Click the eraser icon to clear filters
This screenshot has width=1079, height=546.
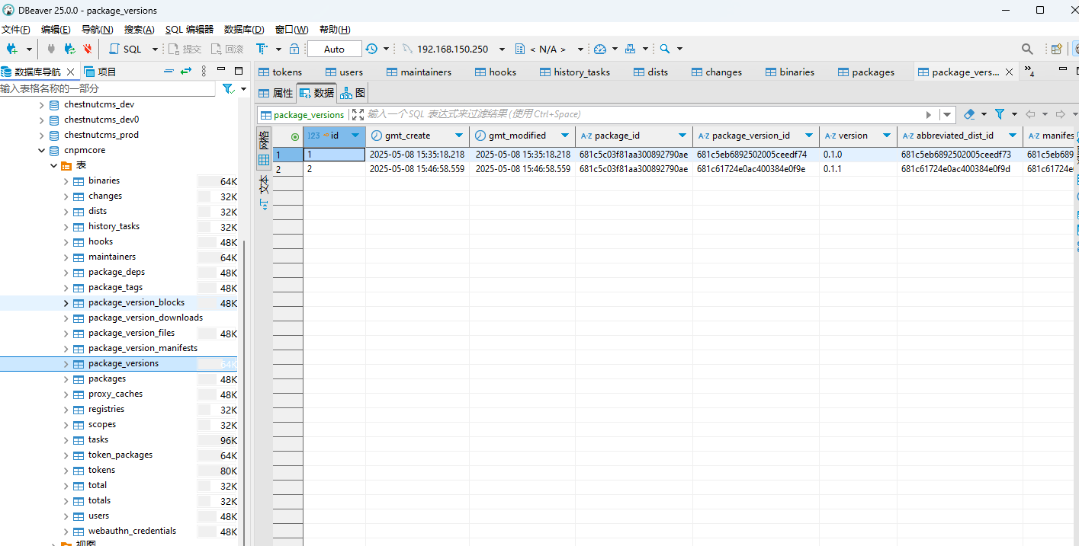969,114
